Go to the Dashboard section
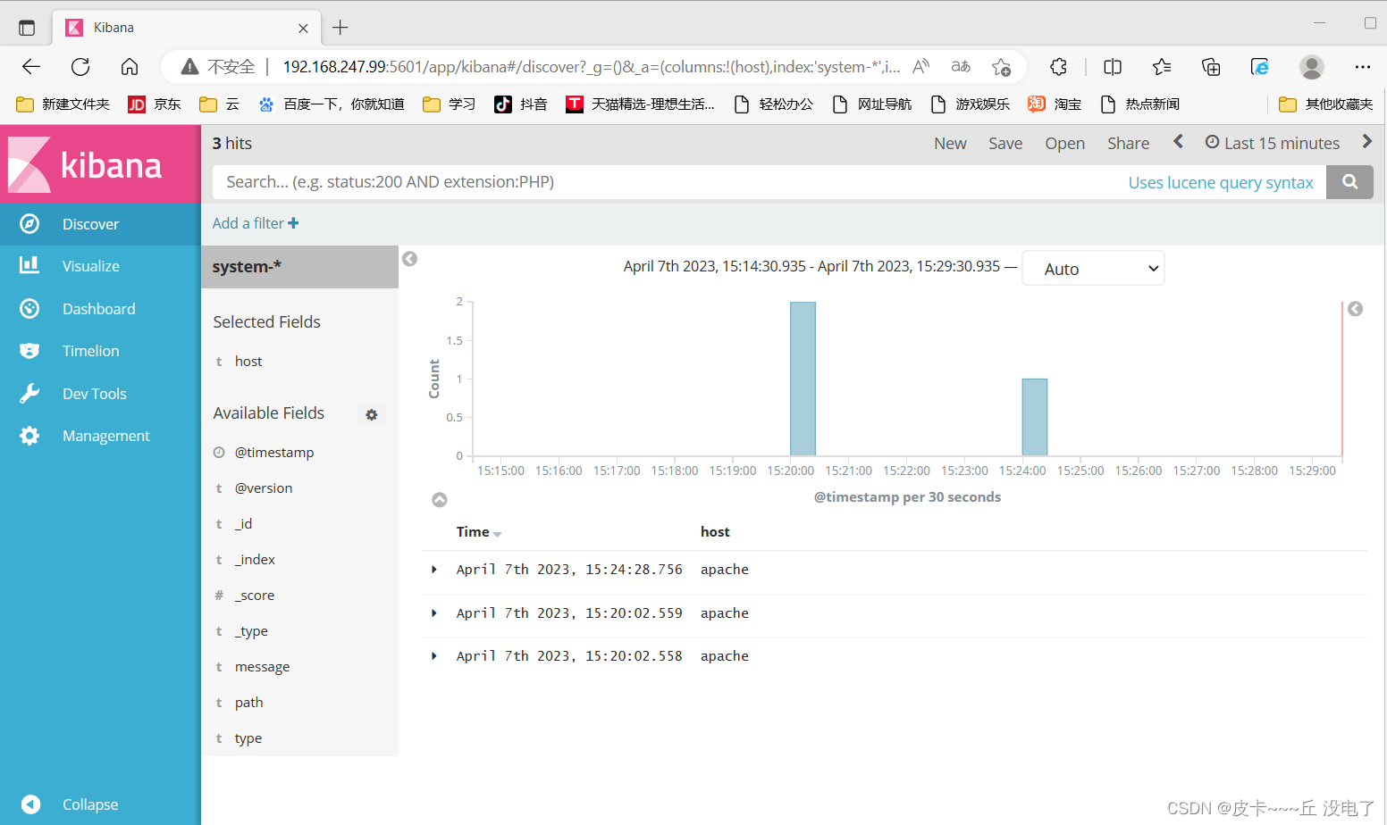 [100, 309]
